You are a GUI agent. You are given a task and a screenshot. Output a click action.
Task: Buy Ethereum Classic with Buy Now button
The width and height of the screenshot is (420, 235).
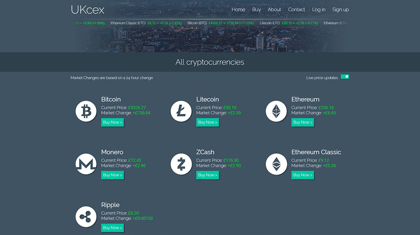pos(303,175)
